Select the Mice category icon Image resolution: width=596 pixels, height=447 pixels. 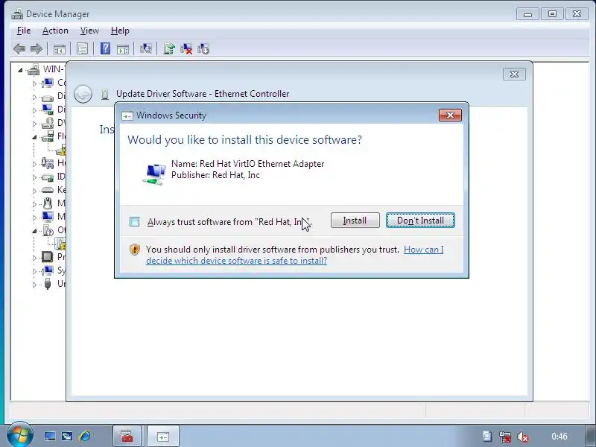click(48, 203)
